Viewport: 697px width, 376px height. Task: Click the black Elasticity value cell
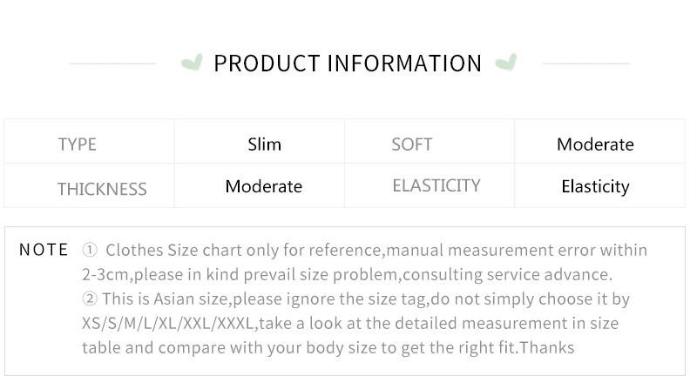595,186
